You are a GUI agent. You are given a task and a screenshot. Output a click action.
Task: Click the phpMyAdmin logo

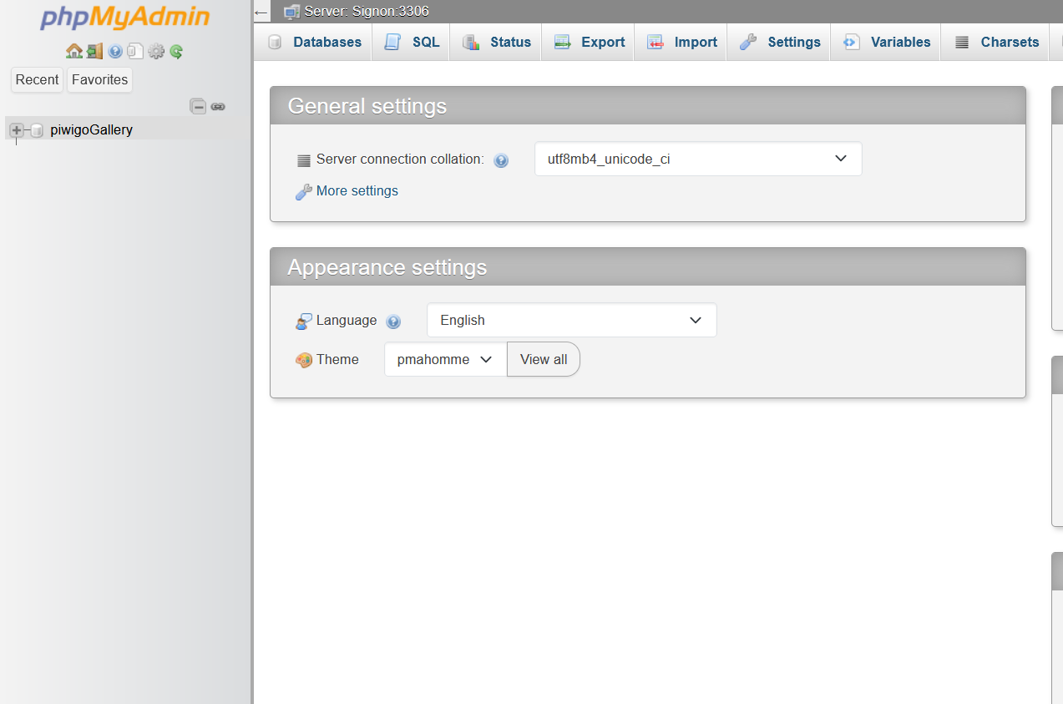(124, 19)
